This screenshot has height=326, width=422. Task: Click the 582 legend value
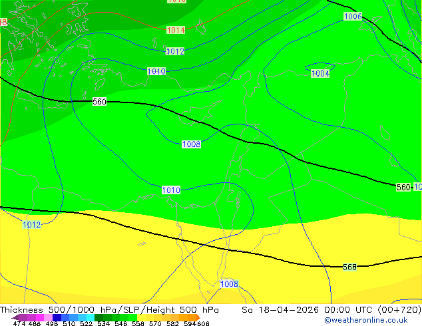pyautogui.click(x=172, y=323)
